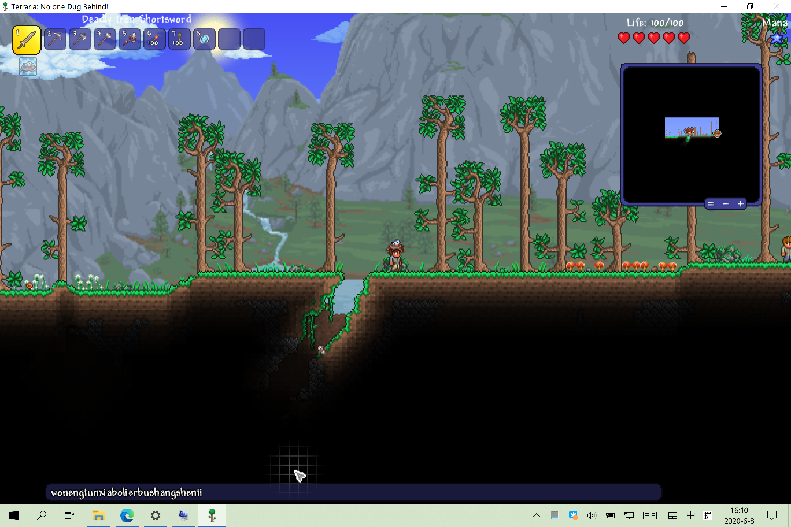Click the 拼 pinyin input method icon

[708, 515]
